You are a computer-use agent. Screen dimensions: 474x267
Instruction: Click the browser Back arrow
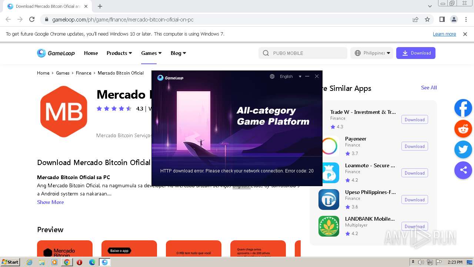(8, 19)
